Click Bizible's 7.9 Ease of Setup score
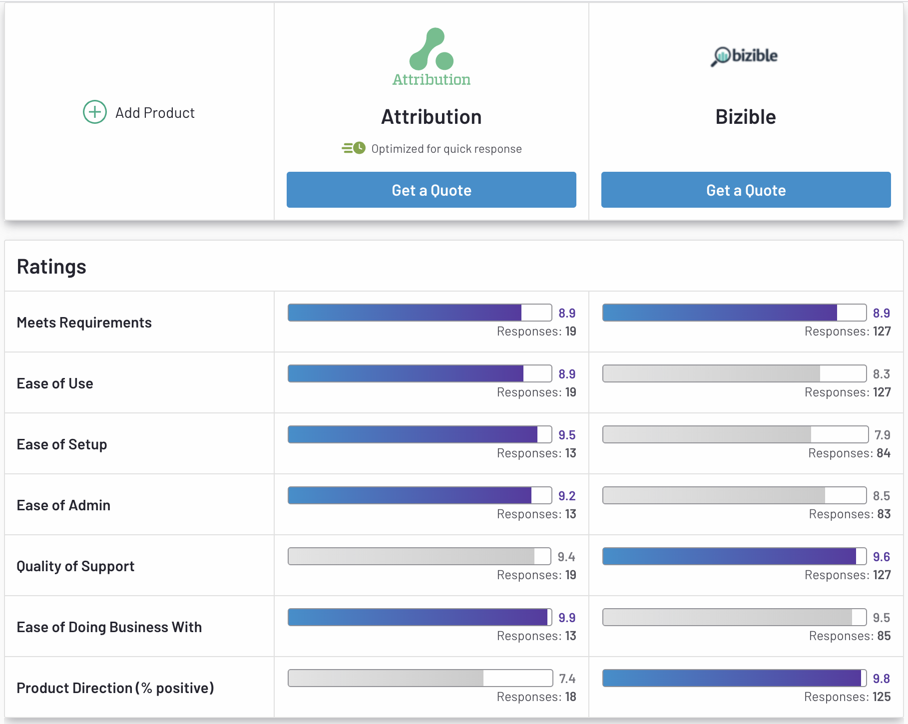 (x=883, y=435)
